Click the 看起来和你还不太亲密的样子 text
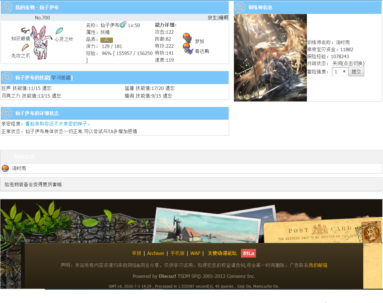The height and width of the screenshot is (303, 383). point(58,124)
